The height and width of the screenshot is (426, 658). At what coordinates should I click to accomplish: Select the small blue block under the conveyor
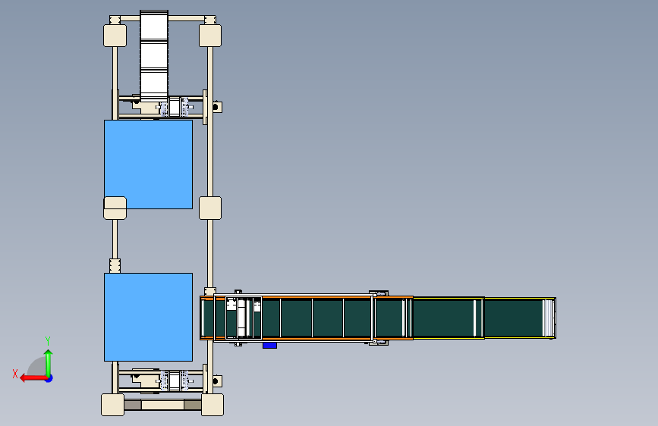point(270,346)
